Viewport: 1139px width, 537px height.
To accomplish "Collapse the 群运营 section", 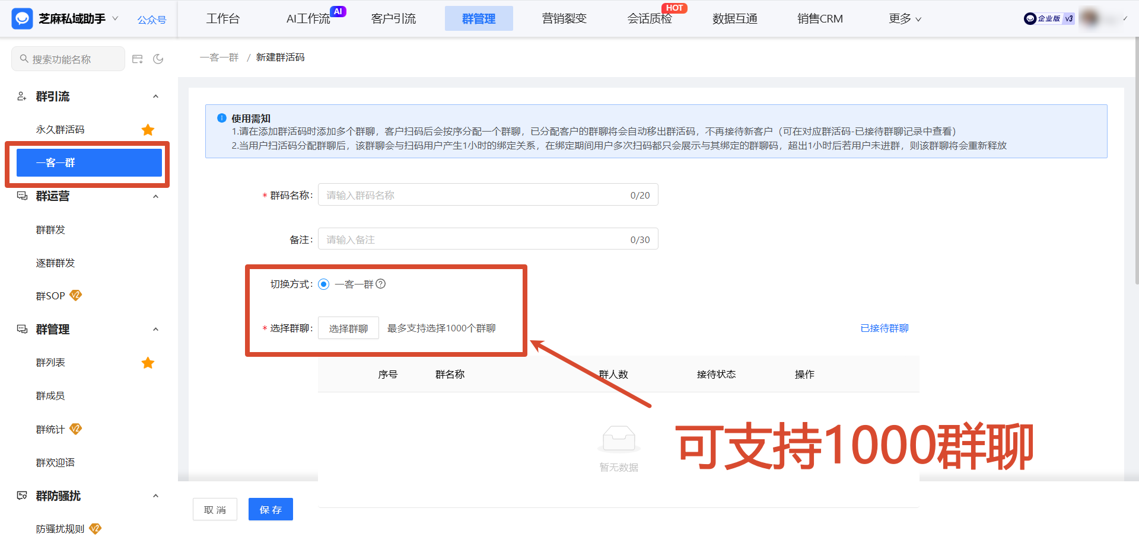I will [156, 196].
